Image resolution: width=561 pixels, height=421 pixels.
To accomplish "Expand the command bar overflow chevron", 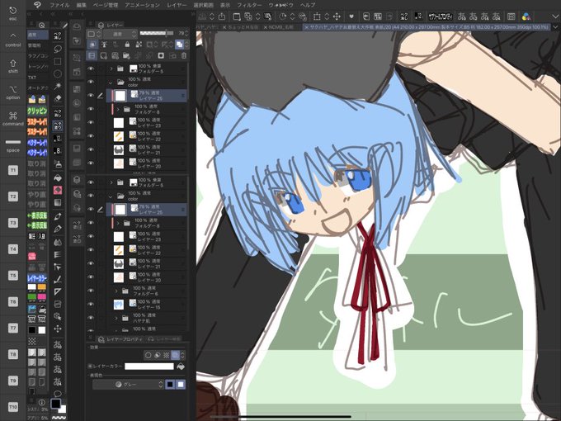I will (x=555, y=17).
